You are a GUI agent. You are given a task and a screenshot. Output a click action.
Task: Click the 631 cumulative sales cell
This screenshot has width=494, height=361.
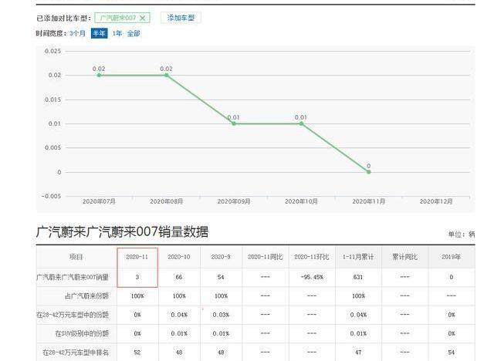tap(358, 276)
